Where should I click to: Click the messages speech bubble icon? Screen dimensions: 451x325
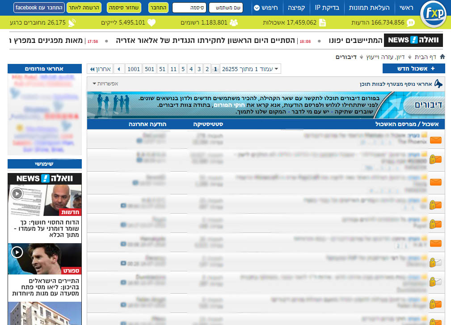pos(411,23)
